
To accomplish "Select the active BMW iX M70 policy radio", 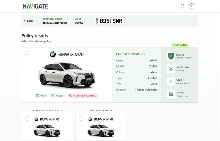I will pos(27,53).
